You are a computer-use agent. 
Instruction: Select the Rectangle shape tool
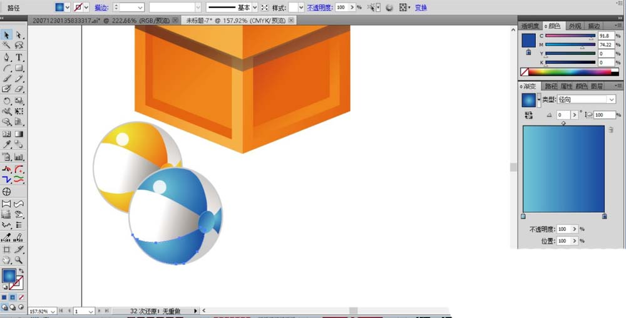tap(19, 68)
